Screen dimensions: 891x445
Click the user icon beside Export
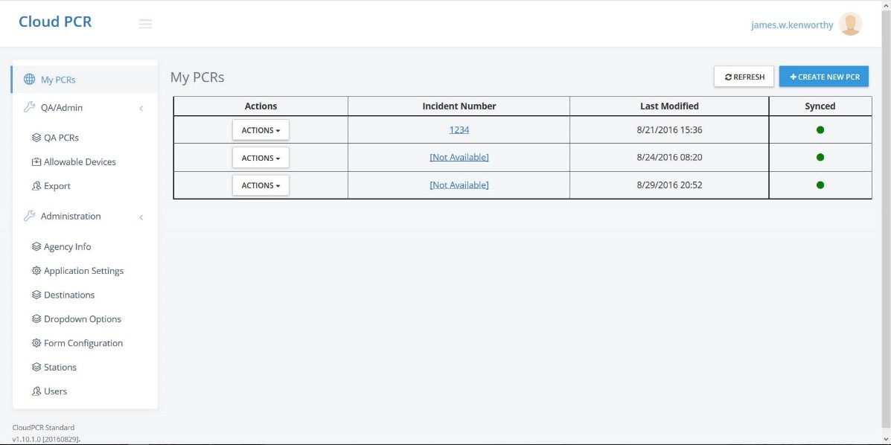tap(36, 186)
